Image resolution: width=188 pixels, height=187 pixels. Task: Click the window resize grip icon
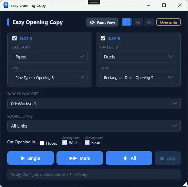185,184
